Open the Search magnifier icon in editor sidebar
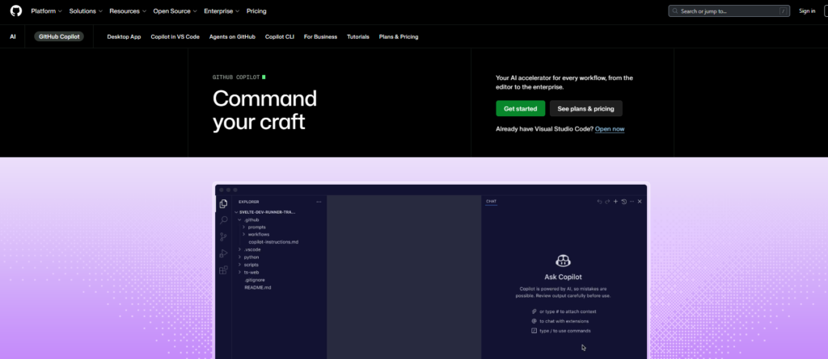The height and width of the screenshot is (359, 828). (223, 219)
